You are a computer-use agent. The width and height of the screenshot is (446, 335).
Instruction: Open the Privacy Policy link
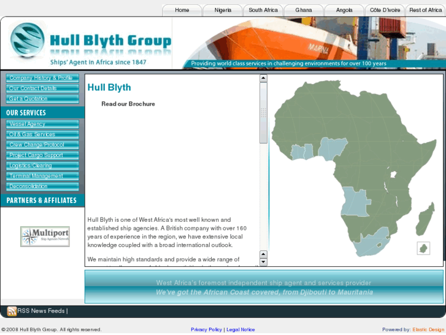[206, 329]
